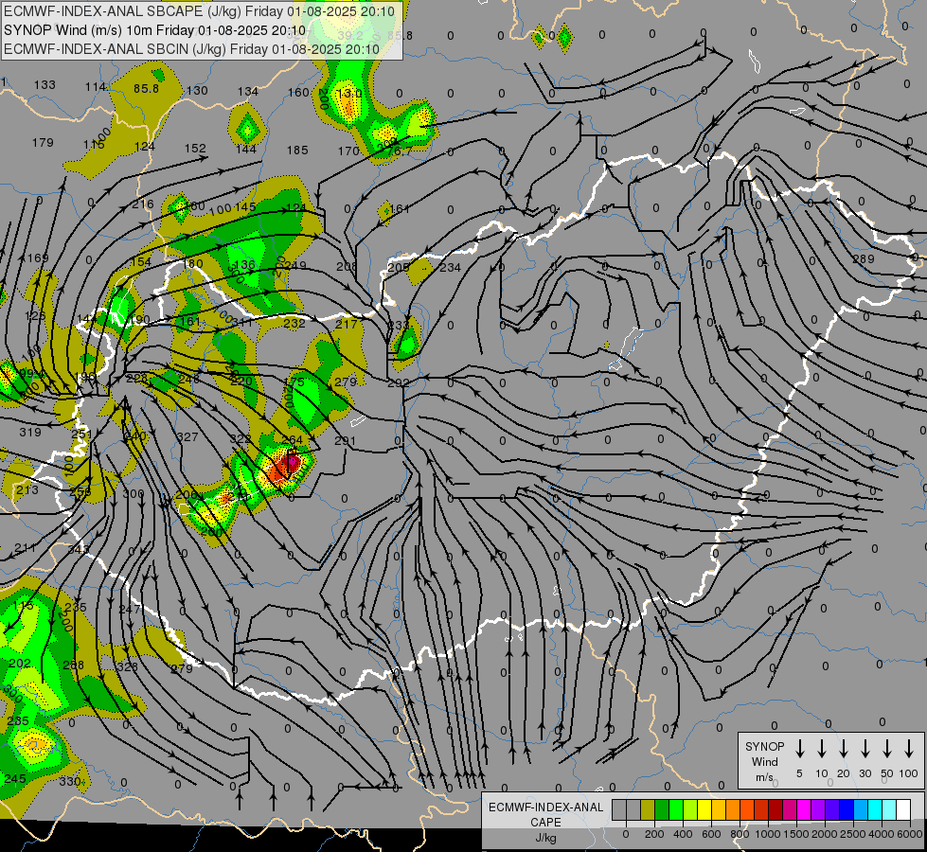Pick the bright green CAPE legend swatch
This screenshot has width=927, height=852.
pyautogui.click(x=676, y=810)
